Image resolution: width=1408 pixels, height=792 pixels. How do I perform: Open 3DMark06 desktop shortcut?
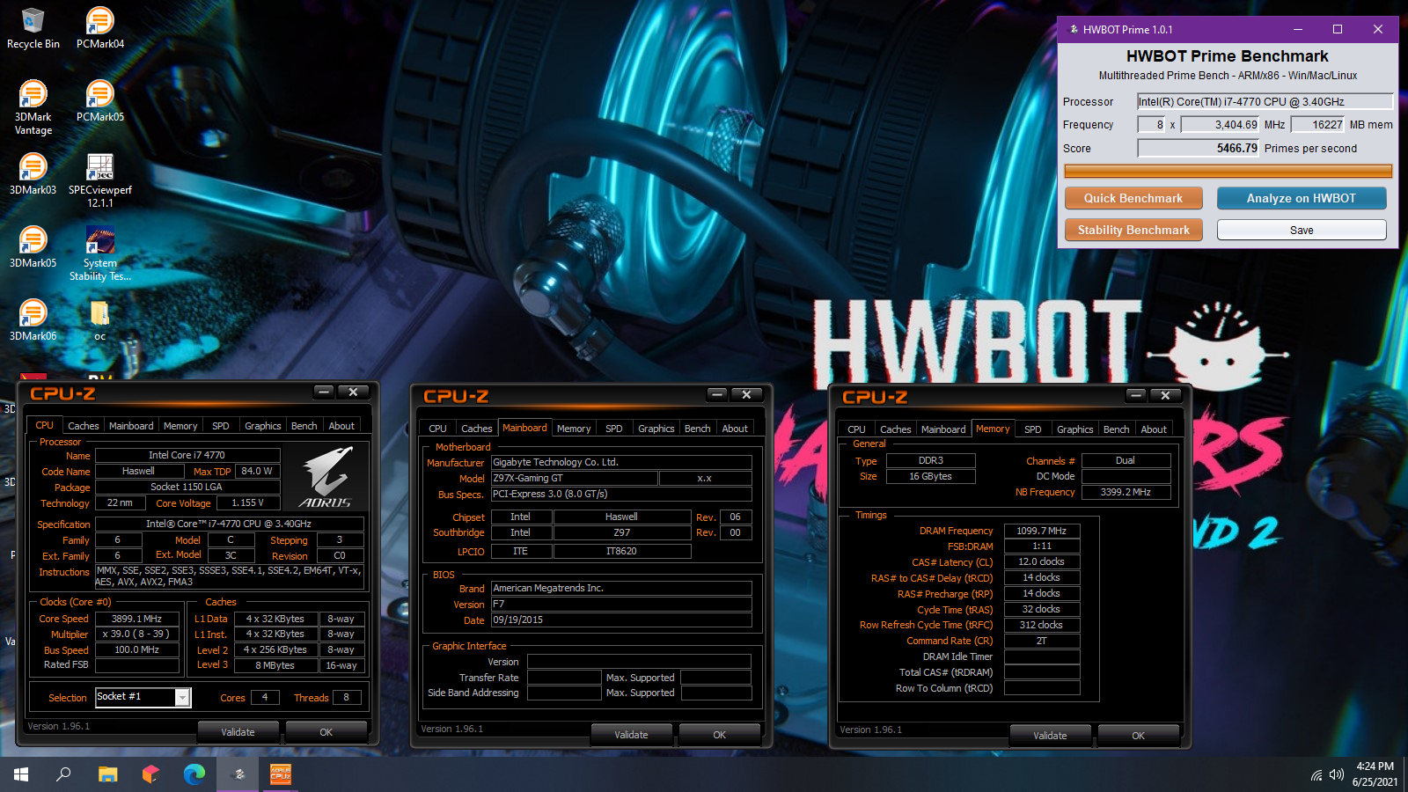tap(33, 320)
